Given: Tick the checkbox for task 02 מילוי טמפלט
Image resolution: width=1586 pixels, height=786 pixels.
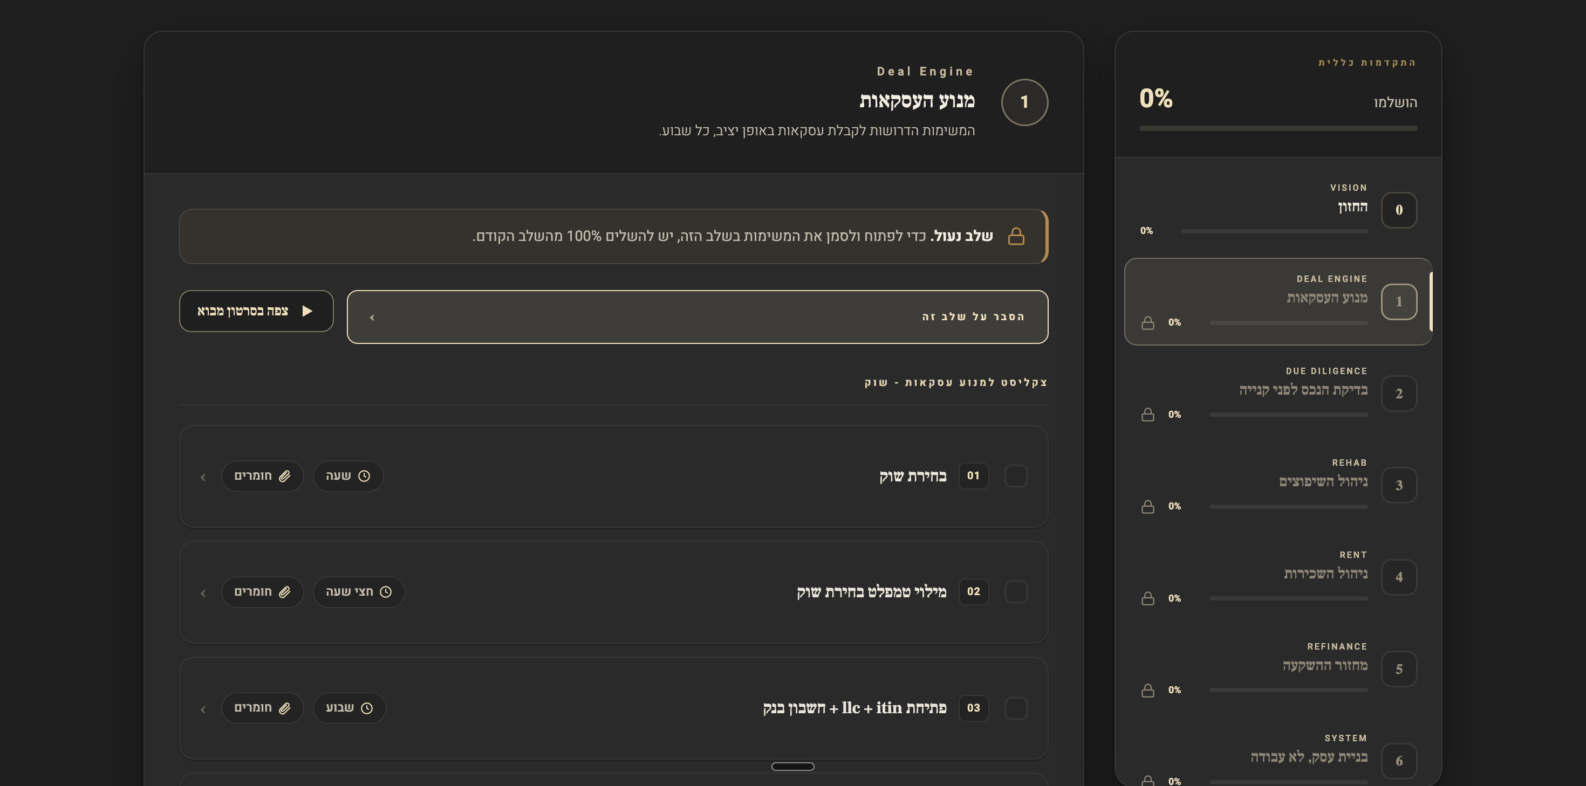Looking at the screenshot, I should click(1016, 591).
